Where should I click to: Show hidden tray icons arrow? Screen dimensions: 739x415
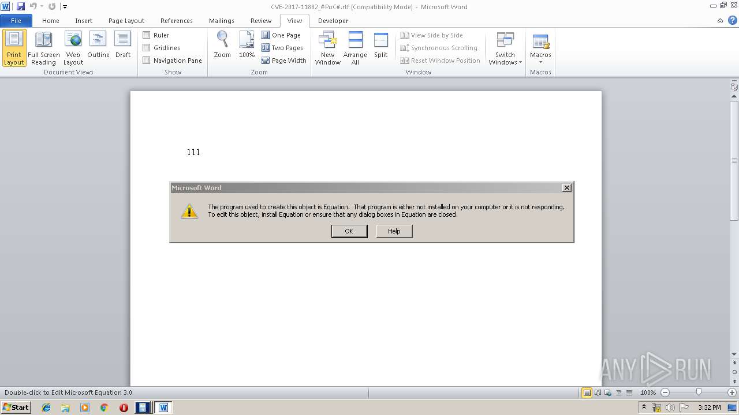(644, 408)
